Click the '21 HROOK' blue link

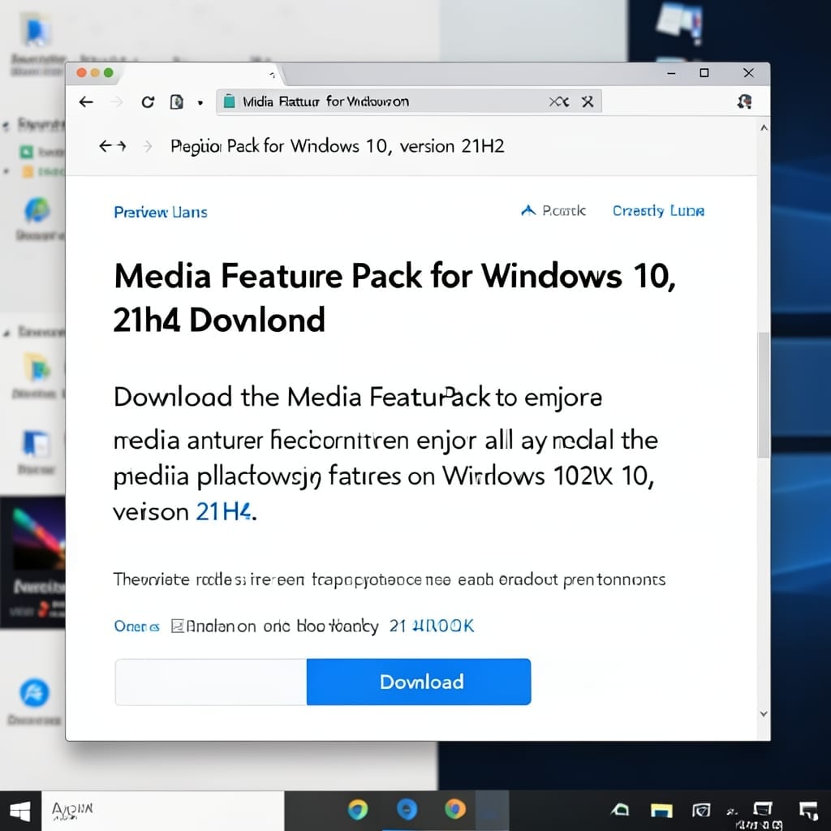432,626
